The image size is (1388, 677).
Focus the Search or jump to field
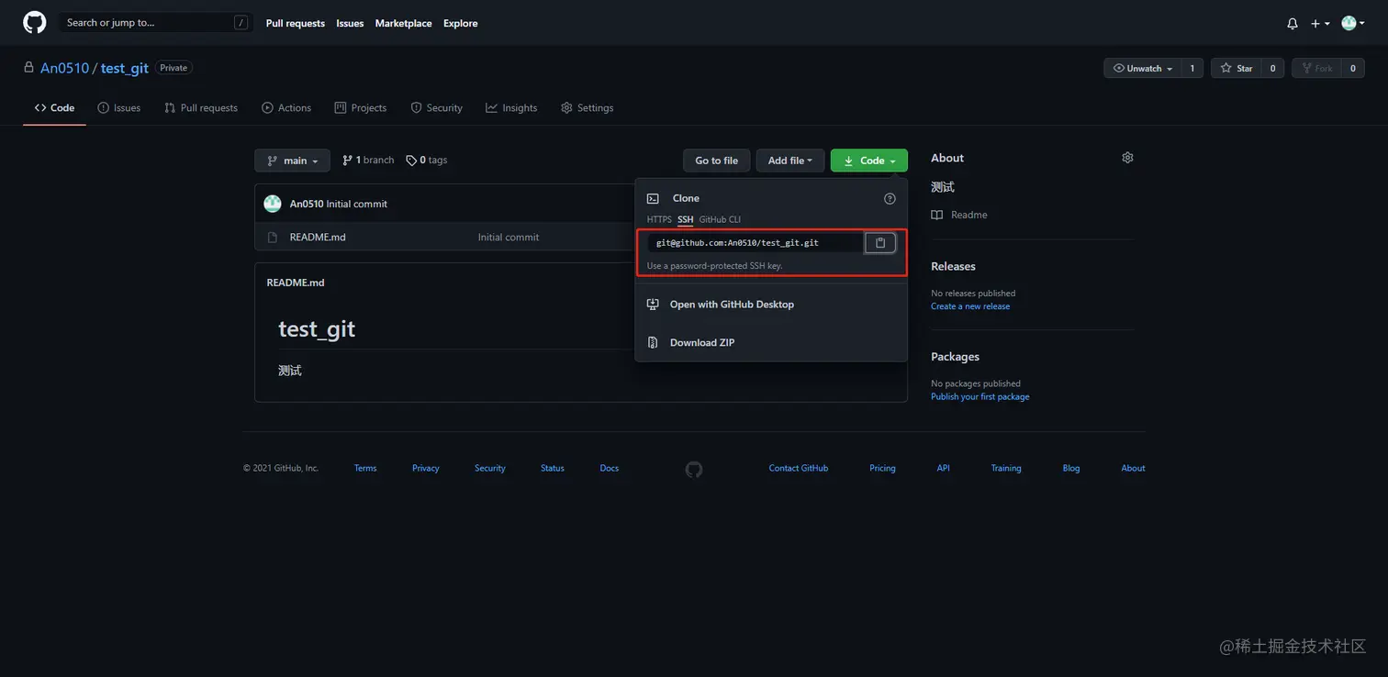point(157,23)
